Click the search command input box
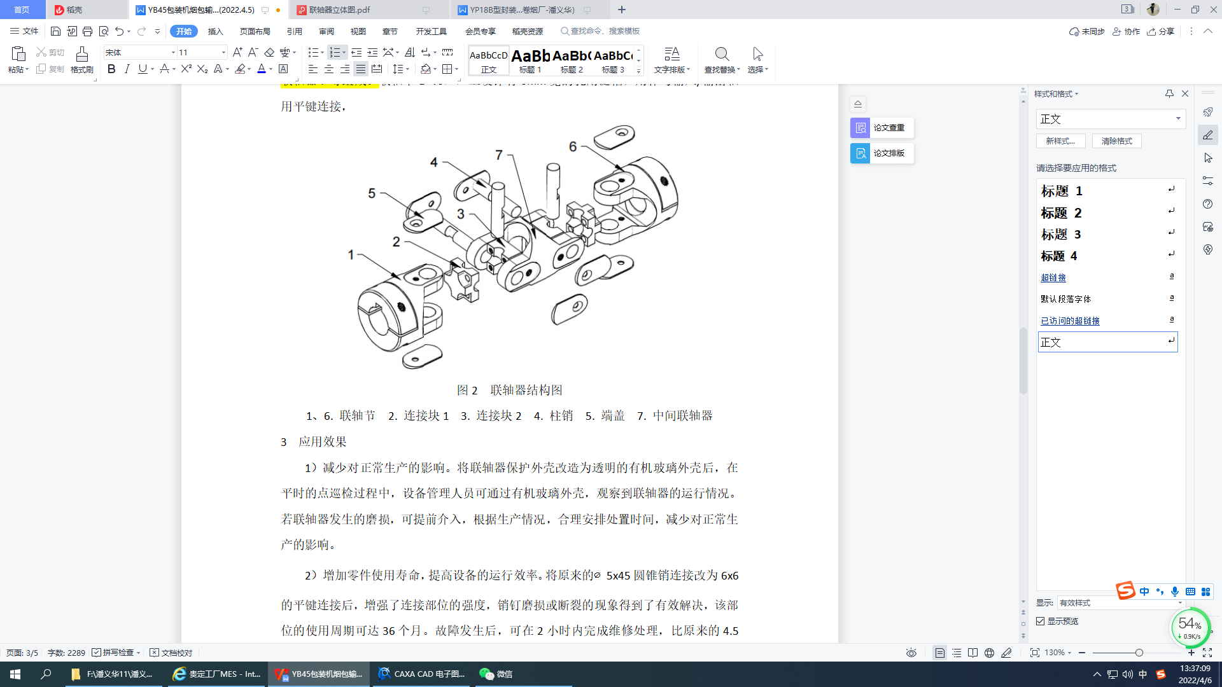 click(x=600, y=31)
